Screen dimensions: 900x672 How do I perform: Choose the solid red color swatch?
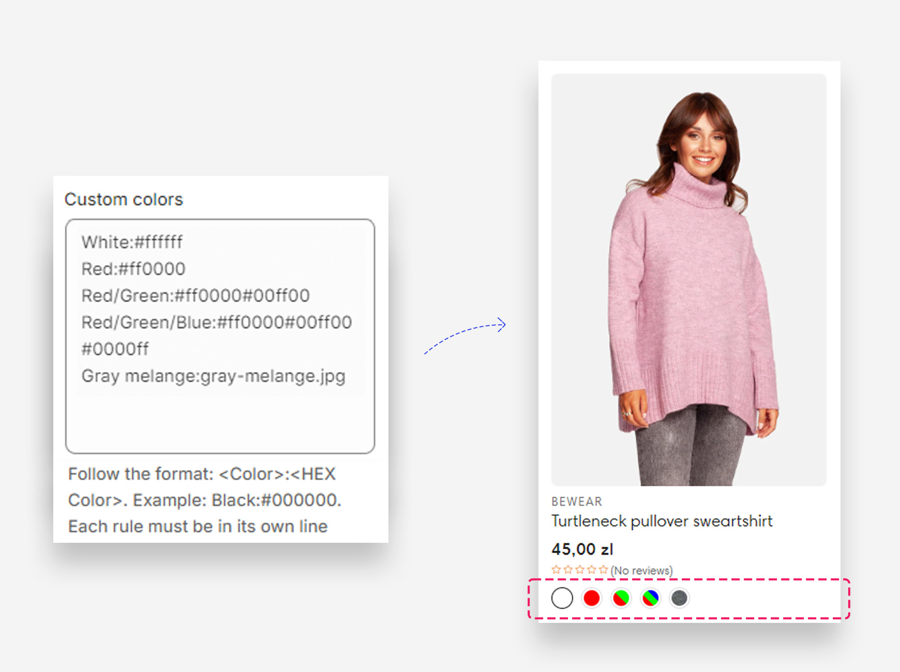(x=591, y=598)
